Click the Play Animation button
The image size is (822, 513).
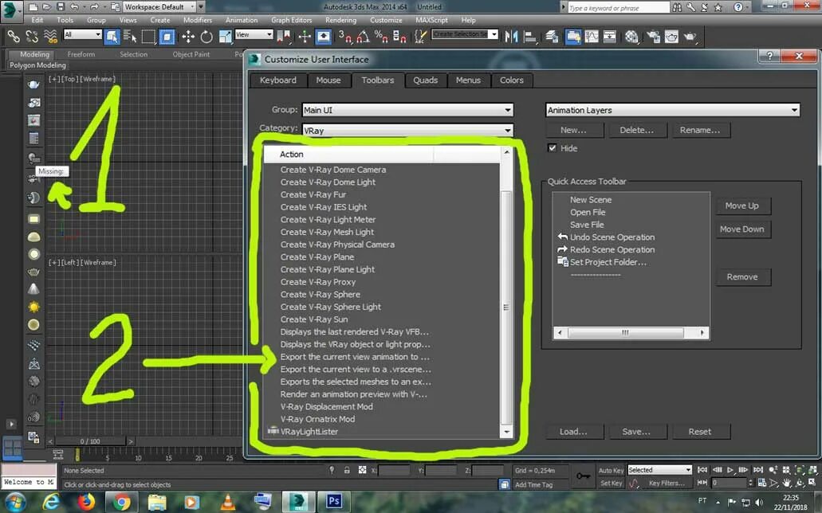pyautogui.click(x=730, y=470)
